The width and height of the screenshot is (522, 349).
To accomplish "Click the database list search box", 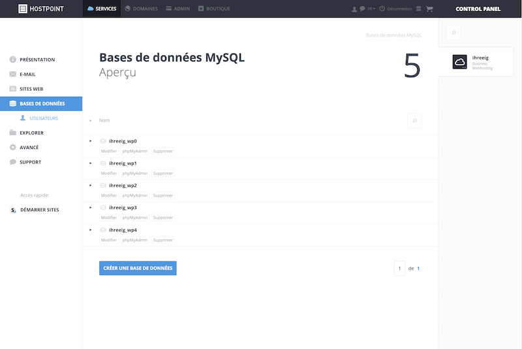I will [414, 121].
